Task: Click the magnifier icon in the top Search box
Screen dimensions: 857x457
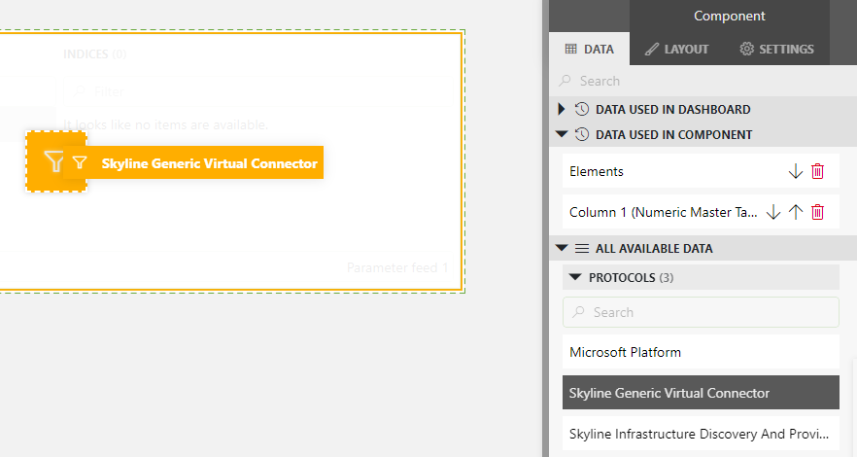Action: click(566, 81)
